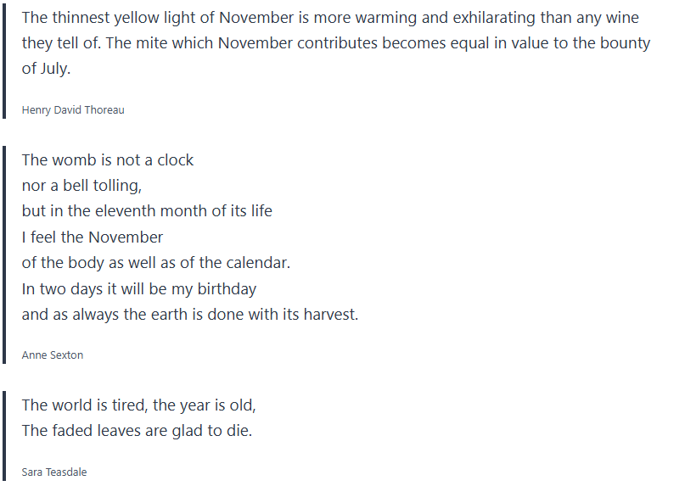The image size is (685, 486).
Task: Click the line "The womb is not a clock"
Action: pos(108,160)
